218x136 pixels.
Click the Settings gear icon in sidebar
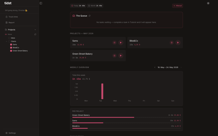(x=6, y=133)
